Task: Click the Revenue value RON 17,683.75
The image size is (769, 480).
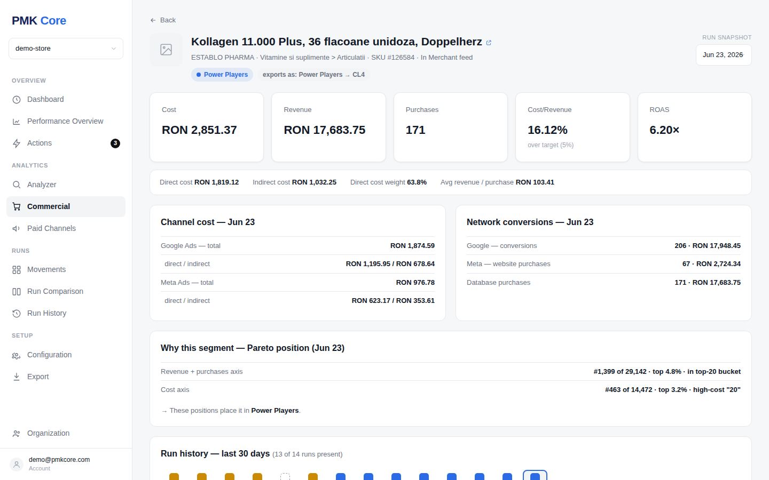Action: coord(325,130)
